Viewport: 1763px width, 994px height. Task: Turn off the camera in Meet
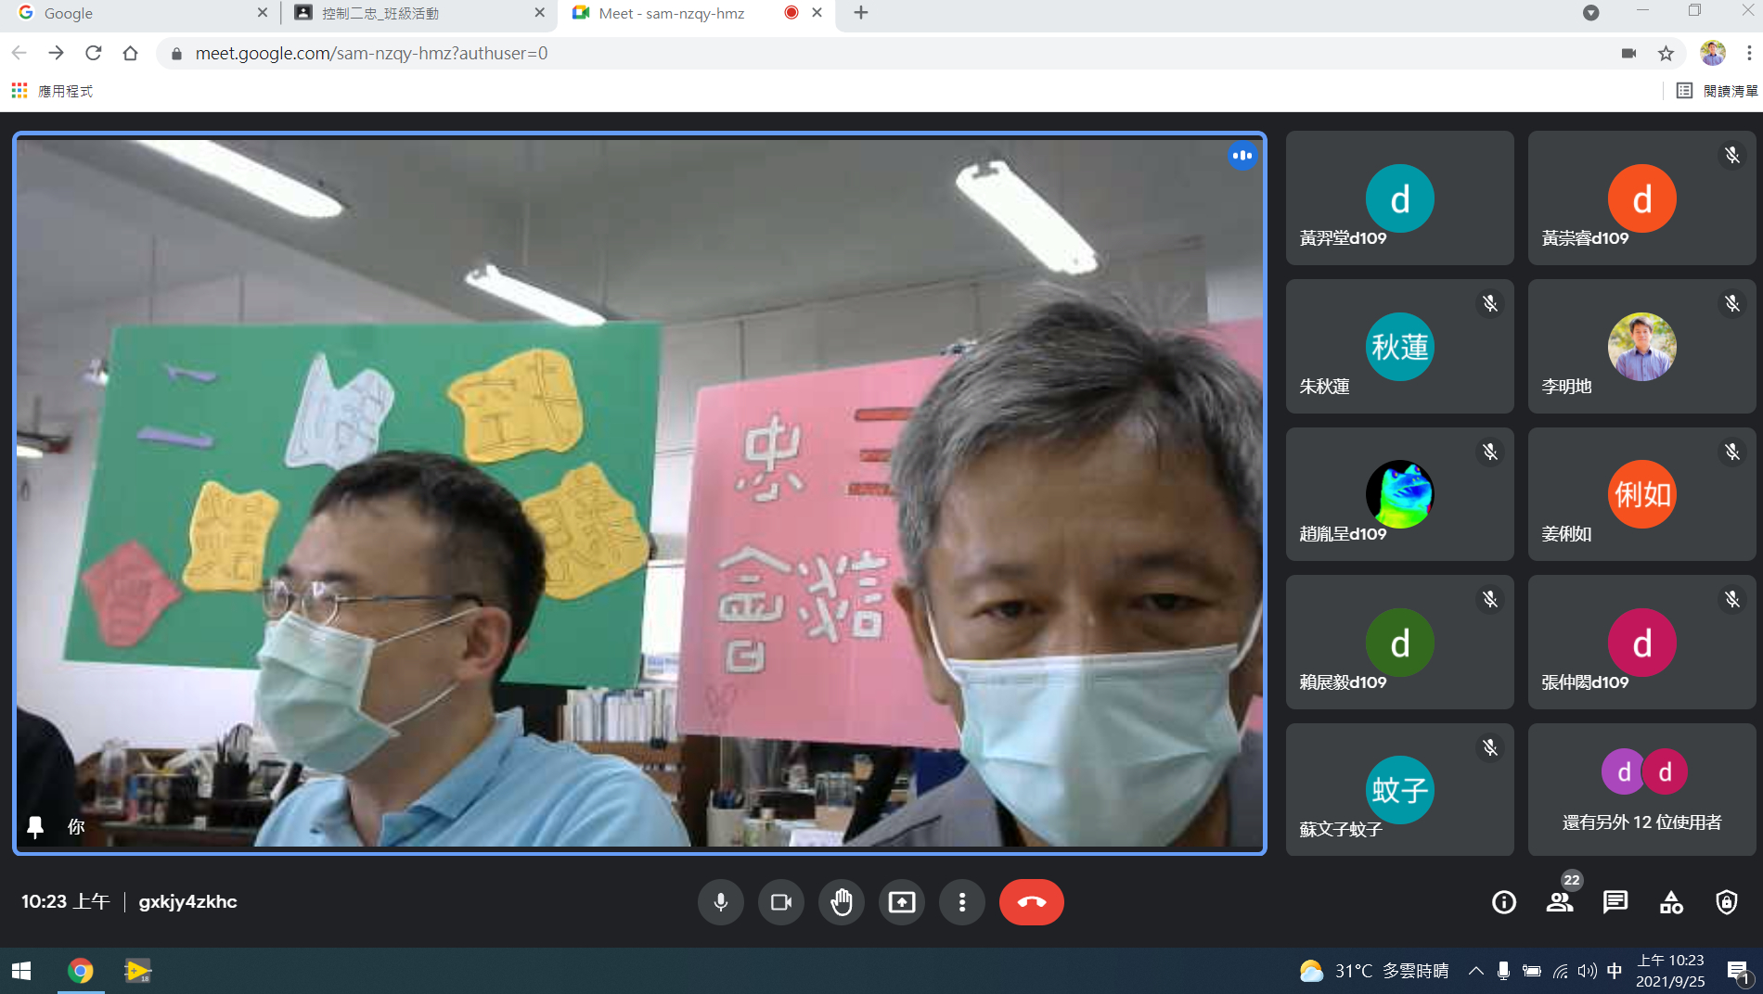781,902
